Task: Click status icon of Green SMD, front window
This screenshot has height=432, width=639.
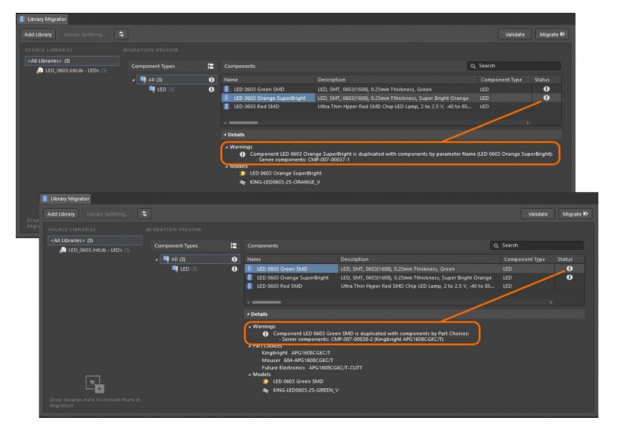Action: tap(570, 269)
